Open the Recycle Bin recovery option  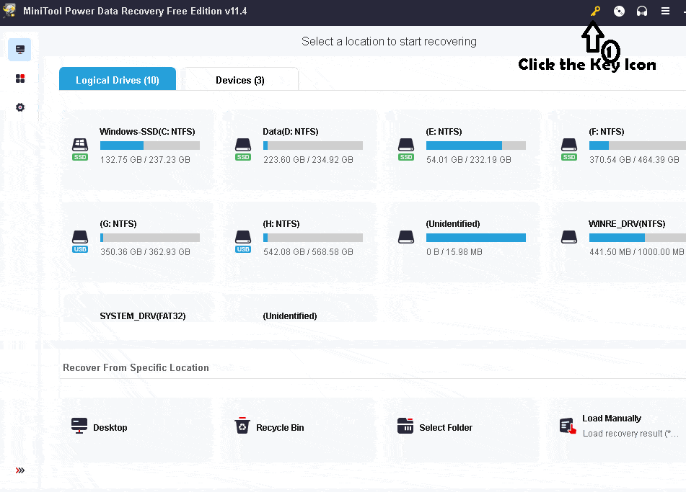click(x=242, y=425)
